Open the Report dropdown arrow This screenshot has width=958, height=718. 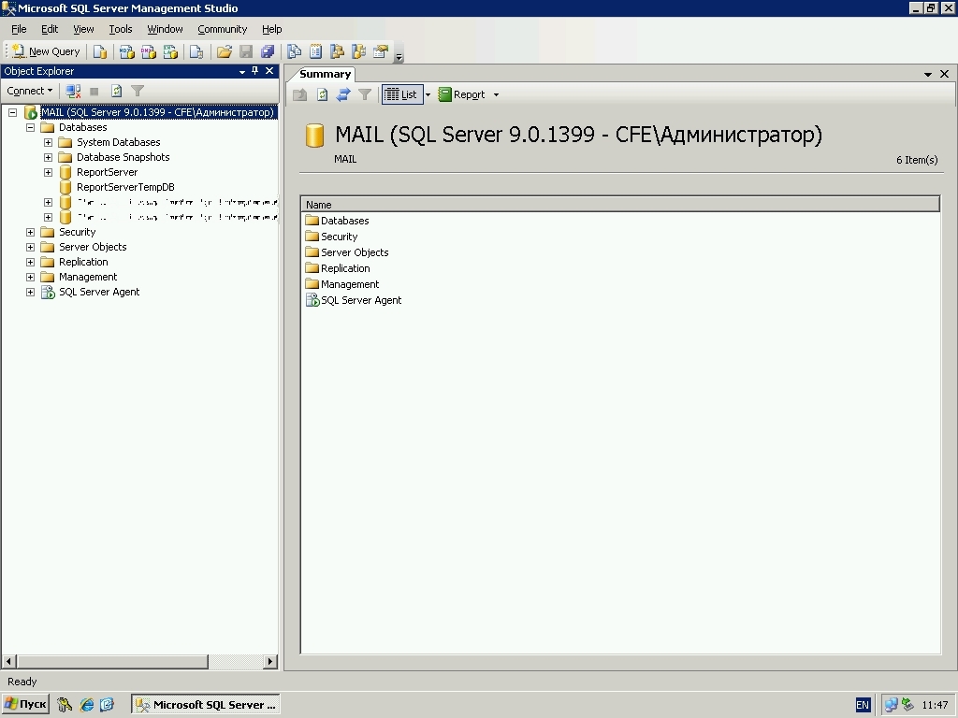[x=496, y=94]
